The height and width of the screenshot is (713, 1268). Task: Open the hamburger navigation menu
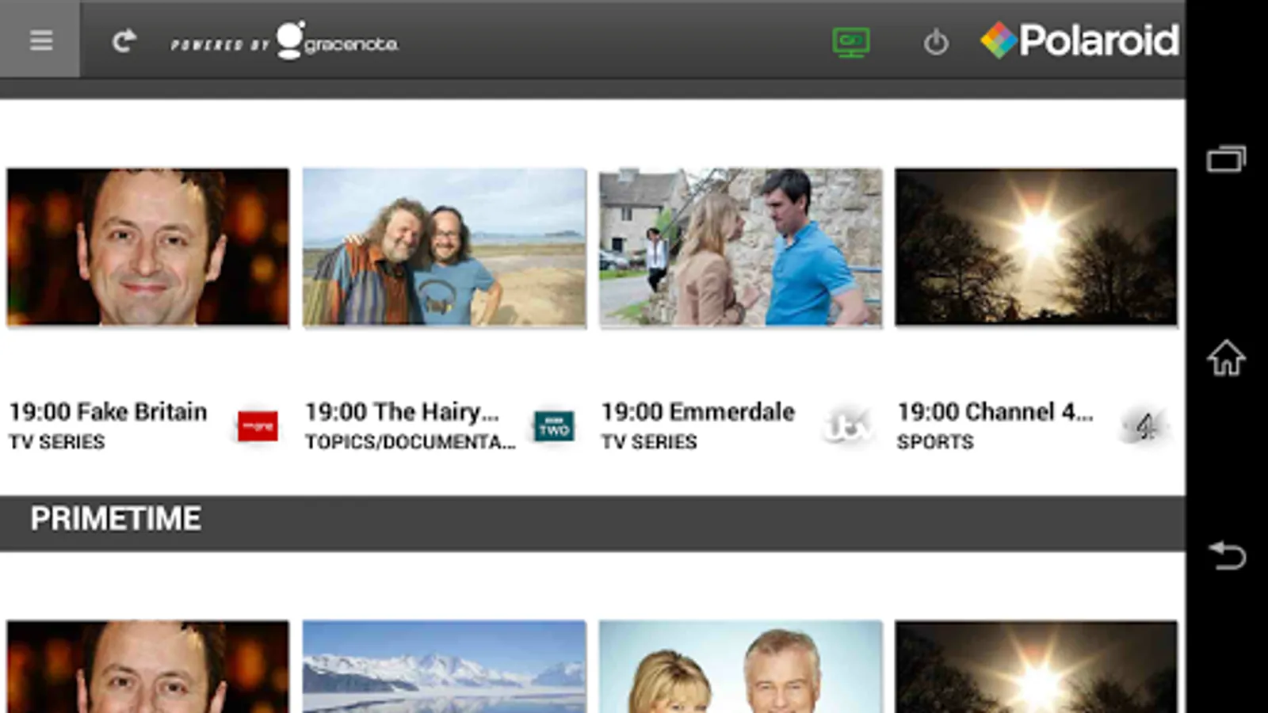pos(40,40)
